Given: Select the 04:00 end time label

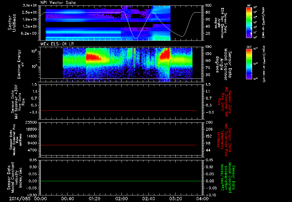Looking at the screenshot, I should (202, 199).
